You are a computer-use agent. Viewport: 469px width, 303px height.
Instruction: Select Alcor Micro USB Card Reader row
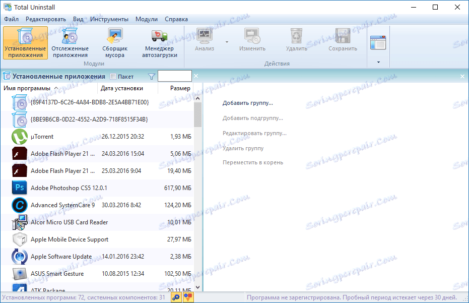97,222
